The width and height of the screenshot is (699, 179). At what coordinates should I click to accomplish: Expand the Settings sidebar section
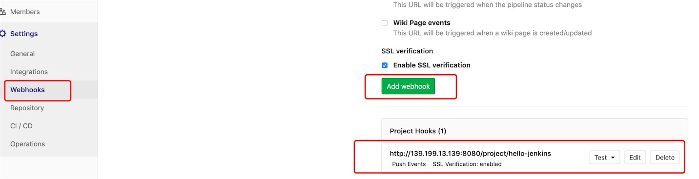(x=24, y=34)
